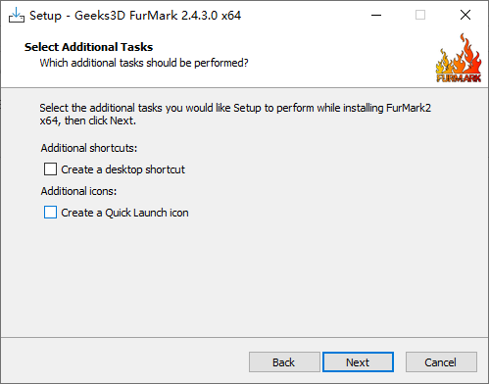This screenshot has height=384, width=489.
Task: Click the 'Additional icons:' group label
Action: pos(78,191)
